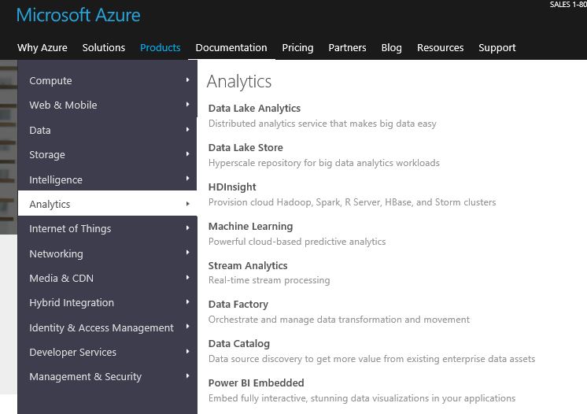Expand the Web & Mobile submenu arrow
The width and height of the screenshot is (587, 414).
187,105
